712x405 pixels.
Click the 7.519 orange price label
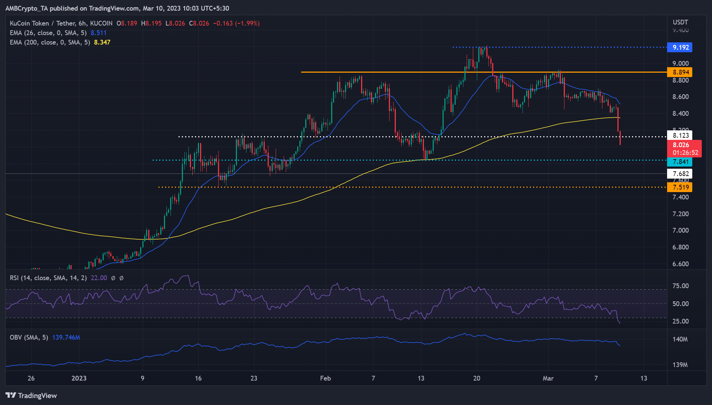[680, 187]
